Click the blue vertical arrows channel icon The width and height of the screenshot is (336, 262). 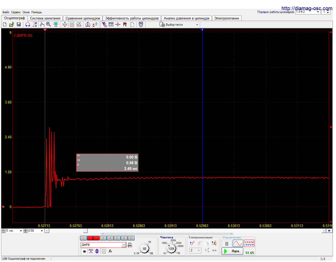[97, 251]
